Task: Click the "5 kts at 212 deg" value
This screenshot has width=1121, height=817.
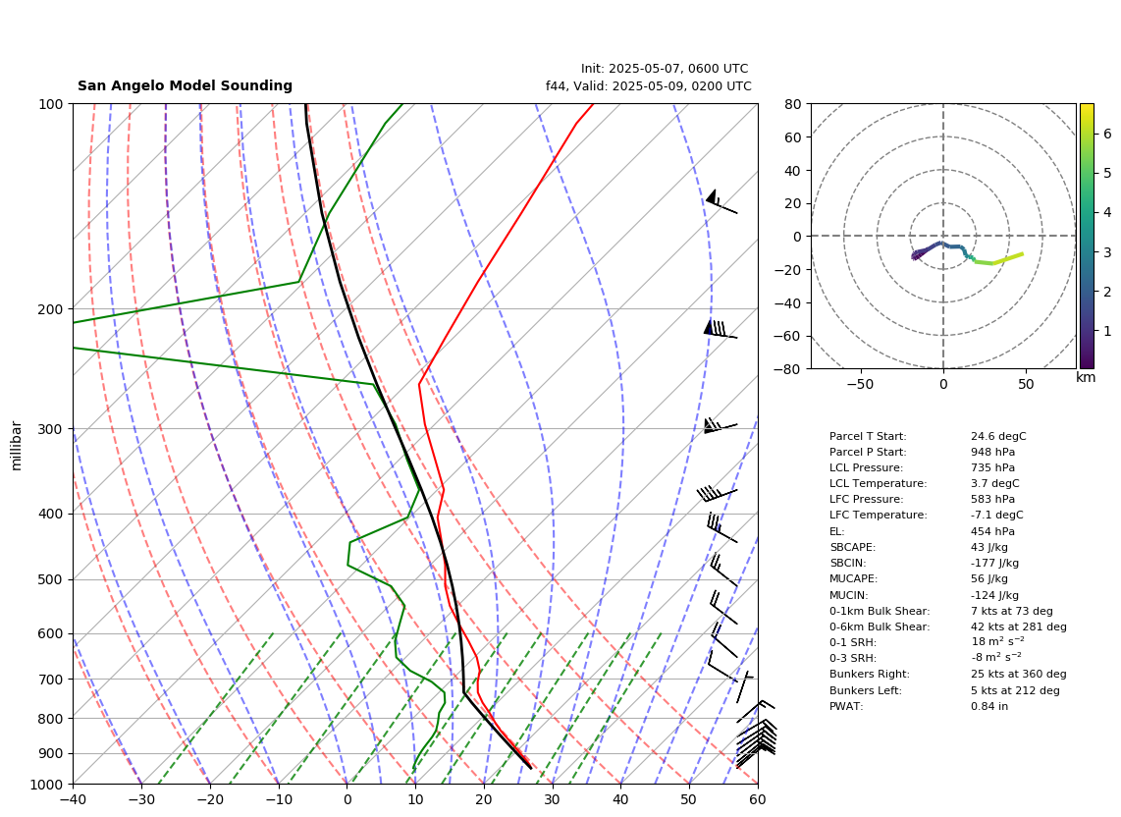Action: 1015,690
